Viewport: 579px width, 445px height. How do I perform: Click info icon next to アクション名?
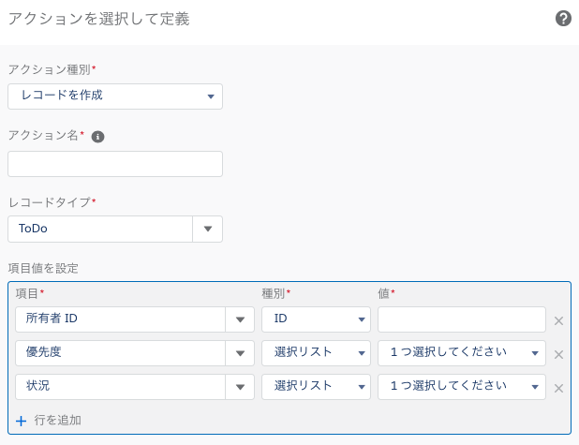pyautogui.click(x=97, y=137)
